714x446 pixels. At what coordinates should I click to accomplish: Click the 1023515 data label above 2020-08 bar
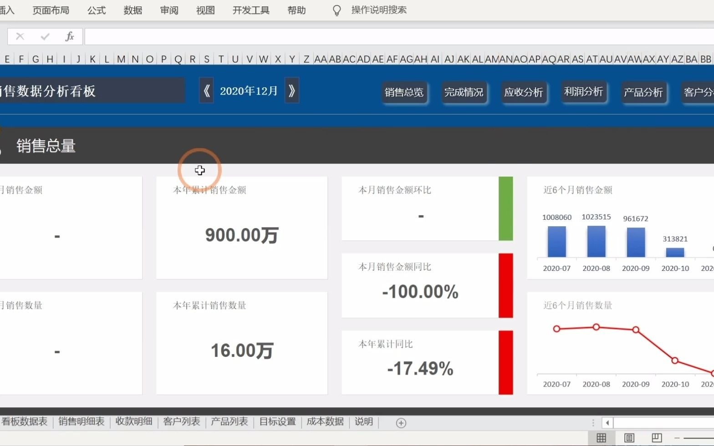pos(596,217)
